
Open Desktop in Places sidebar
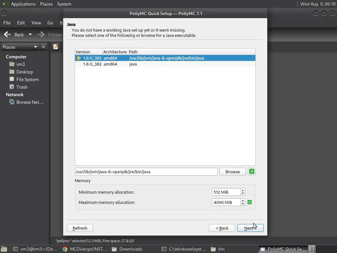21,72
